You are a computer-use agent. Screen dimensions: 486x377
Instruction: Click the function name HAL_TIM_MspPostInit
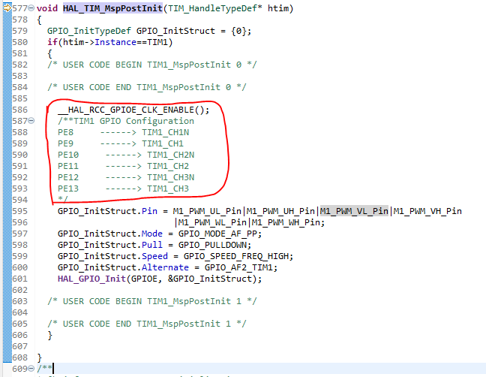point(112,8)
